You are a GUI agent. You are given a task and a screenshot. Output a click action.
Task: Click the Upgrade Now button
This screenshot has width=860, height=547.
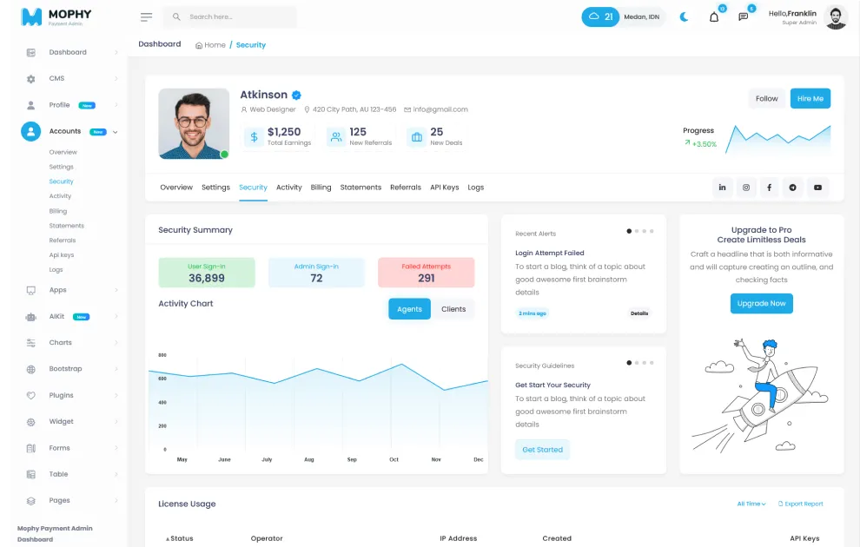[761, 304]
